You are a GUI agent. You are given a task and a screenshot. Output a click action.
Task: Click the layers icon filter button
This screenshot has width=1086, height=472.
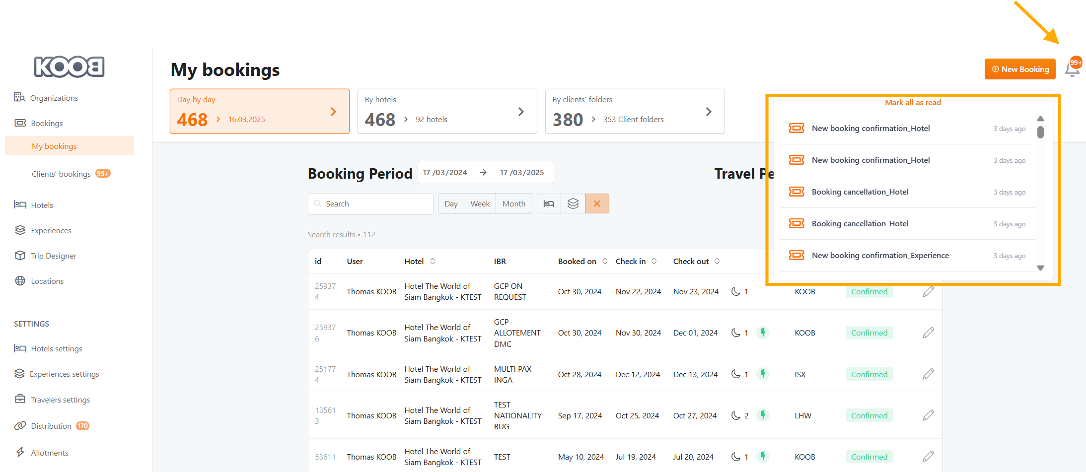(573, 203)
